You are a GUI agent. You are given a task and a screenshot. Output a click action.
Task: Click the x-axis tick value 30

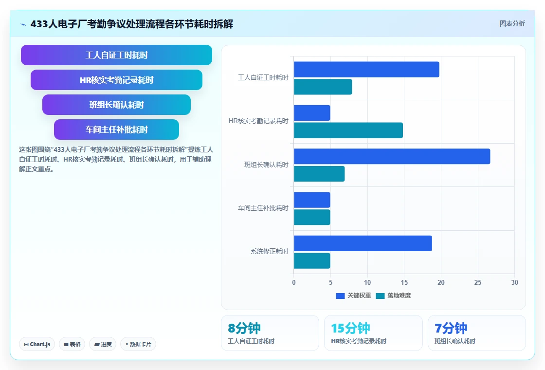514,282
